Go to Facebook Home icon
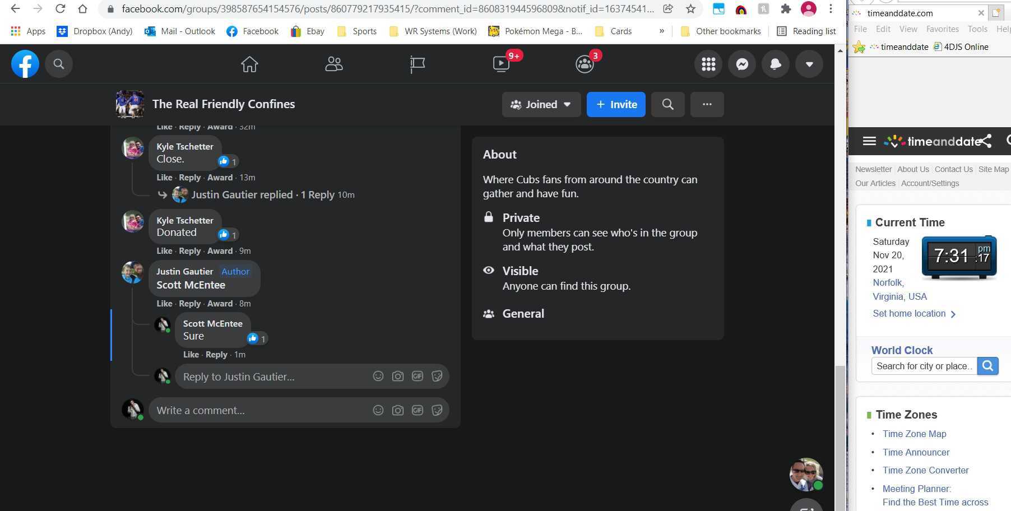 [x=249, y=64]
